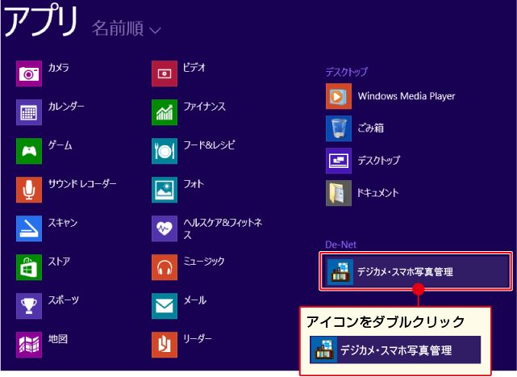Click the デジカメ・スマホ写真管理 label in De-Net group
The height and width of the screenshot is (377, 517).
405,272
